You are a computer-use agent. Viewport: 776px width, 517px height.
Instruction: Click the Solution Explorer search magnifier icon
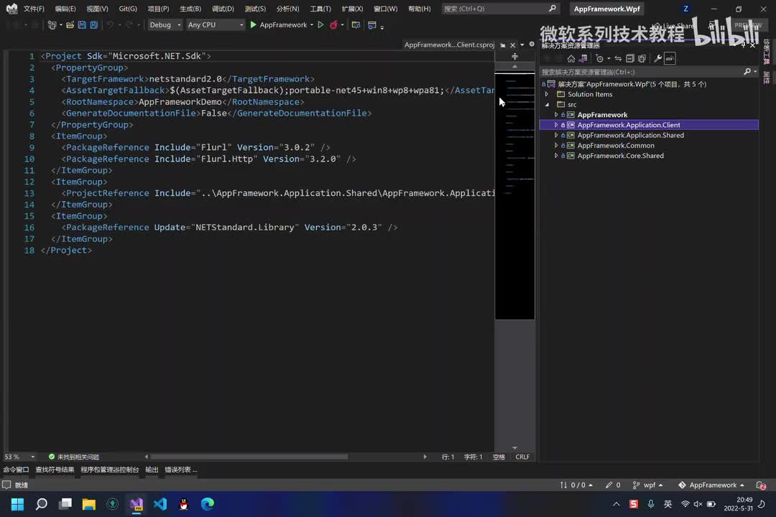click(x=747, y=72)
